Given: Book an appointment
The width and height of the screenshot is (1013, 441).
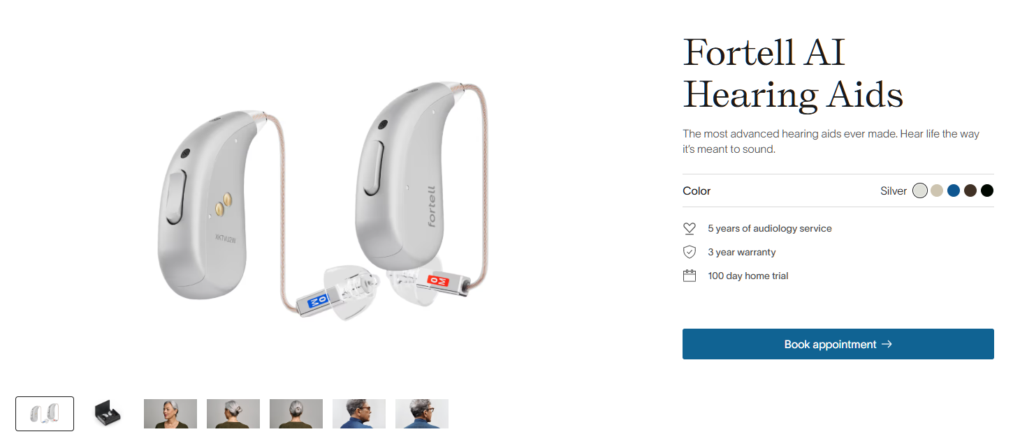Looking at the screenshot, I should pyautogui.click(x=838, y=344).
